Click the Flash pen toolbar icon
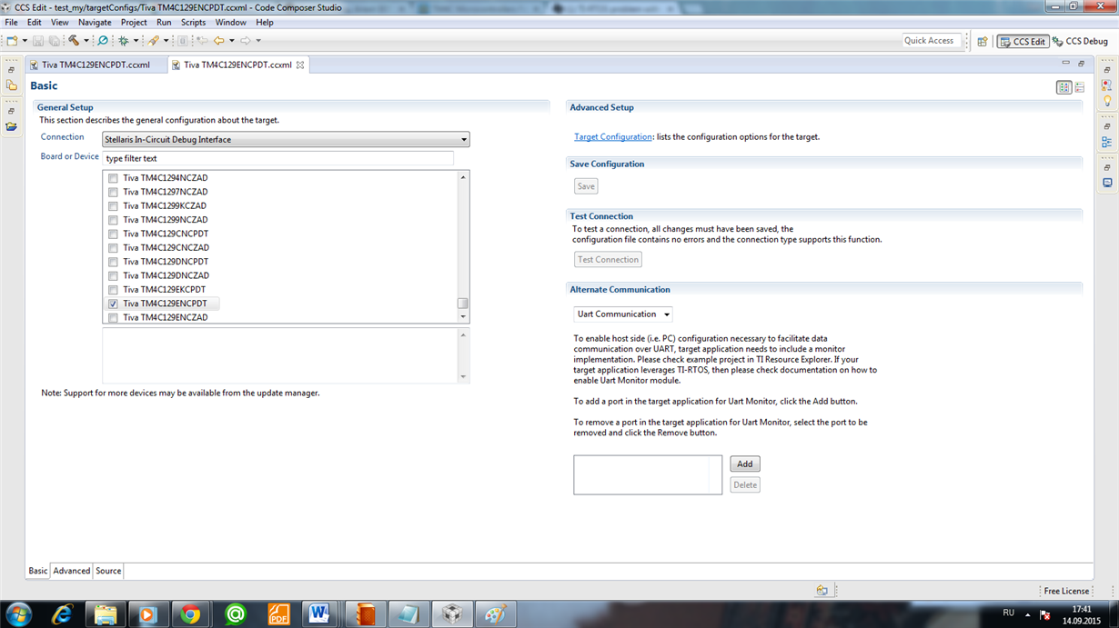 pos(154,41)
